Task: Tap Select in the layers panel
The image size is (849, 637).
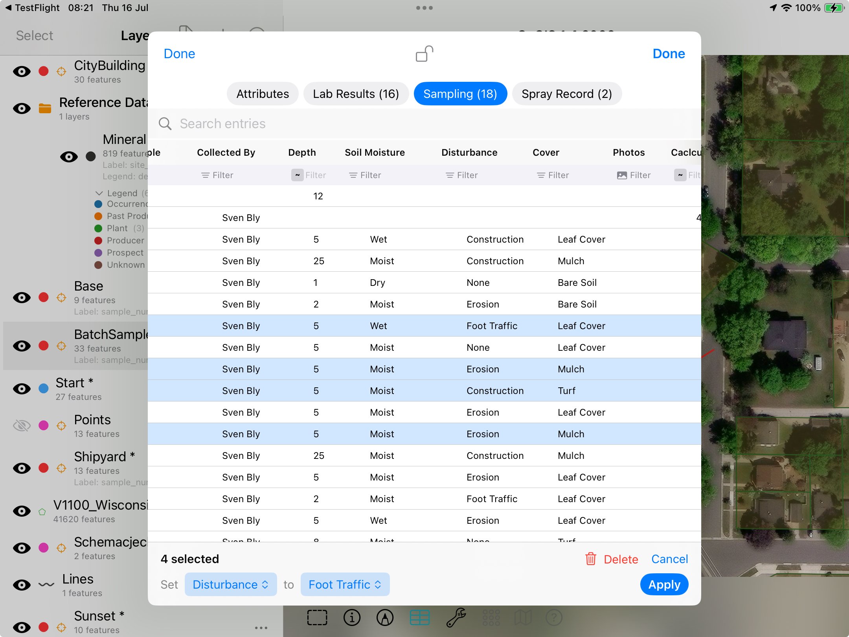Action: pyautogui.click(x=34, y=35)
